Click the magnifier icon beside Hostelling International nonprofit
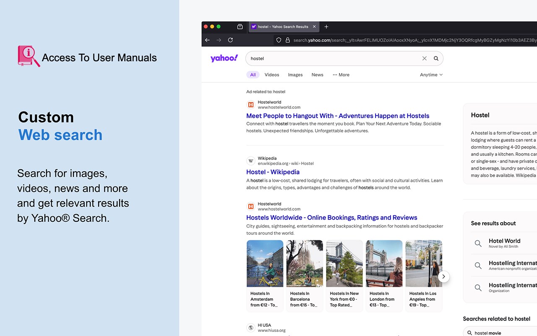This screenshot has width=537, height=336. tap(478, 265)
